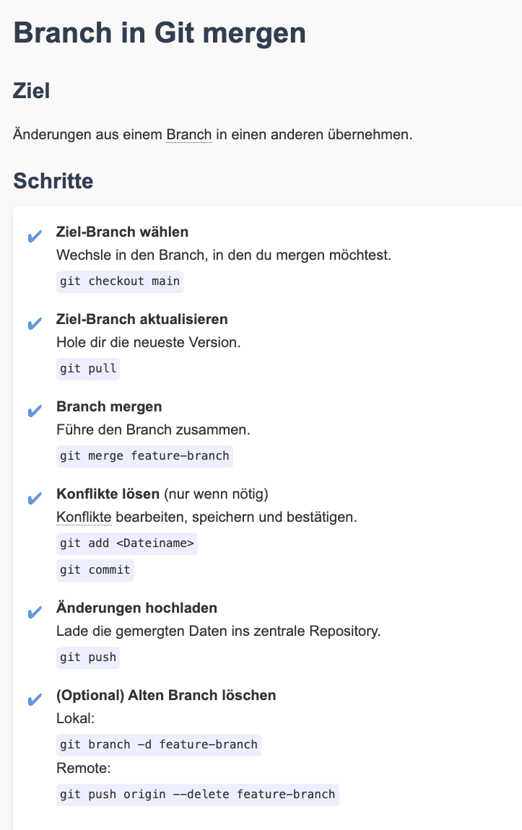Click the Schritte section heading
522x830 pixels.
(x=53, y=180)
